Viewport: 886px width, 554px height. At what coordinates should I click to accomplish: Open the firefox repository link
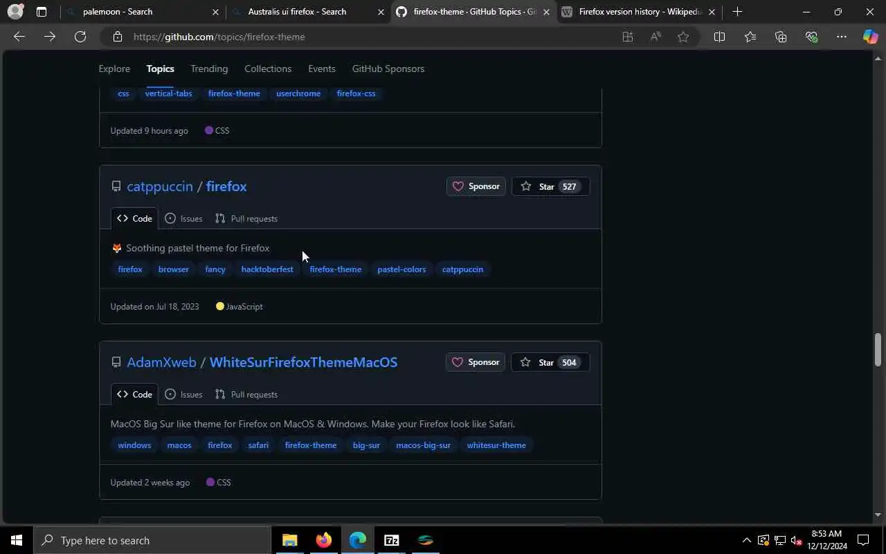(226, 186)
